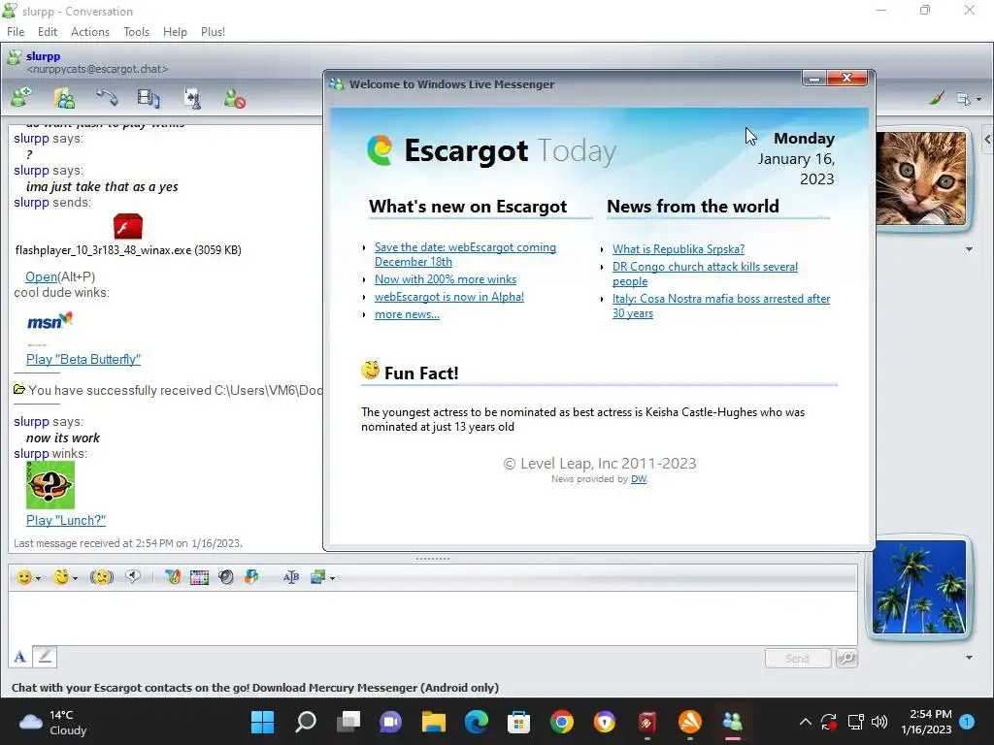Screen dimensions: 994x745
Task: Click the flashplayer file icon
Action: [x=128, y=226]
